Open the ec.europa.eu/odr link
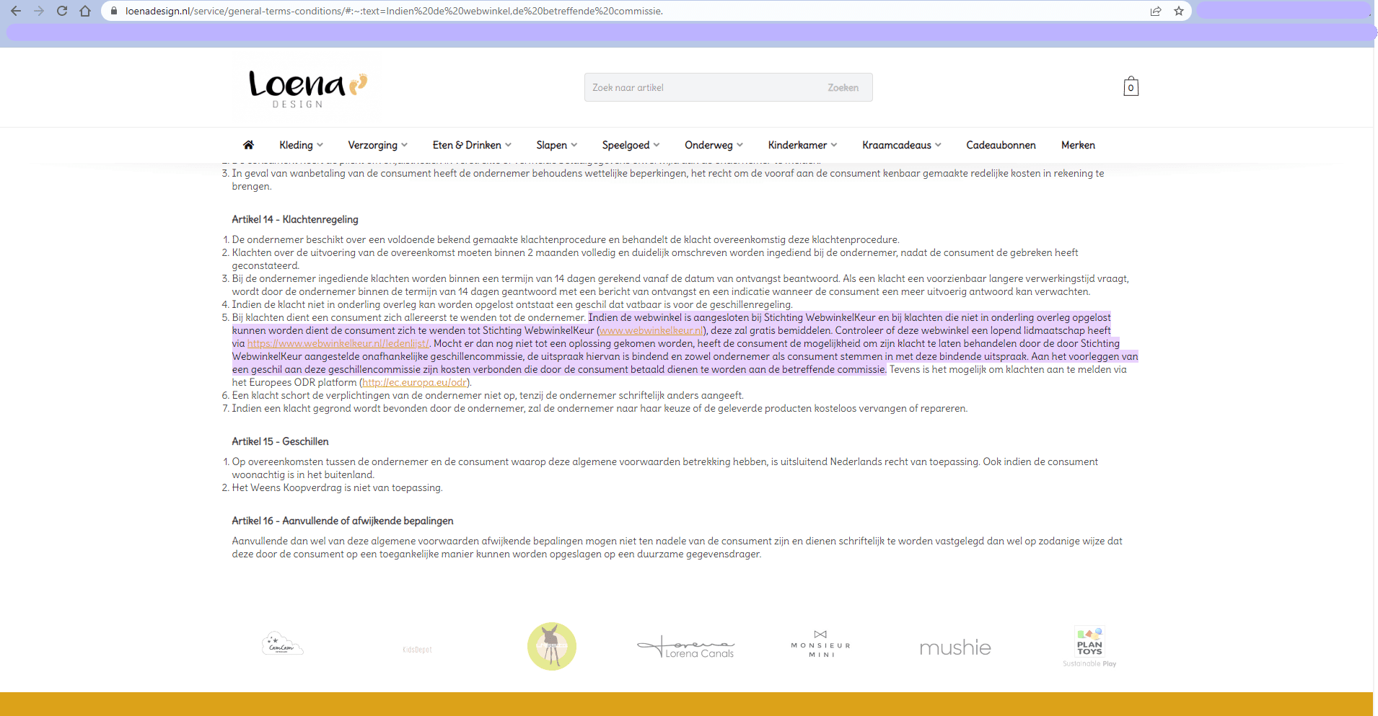Viewport: 1378px width, 716px height. tap(414, 383)
